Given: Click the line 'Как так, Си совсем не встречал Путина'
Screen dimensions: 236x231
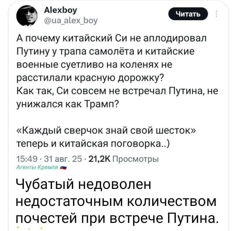Looking at the screenshot, I should pos(117,91).
